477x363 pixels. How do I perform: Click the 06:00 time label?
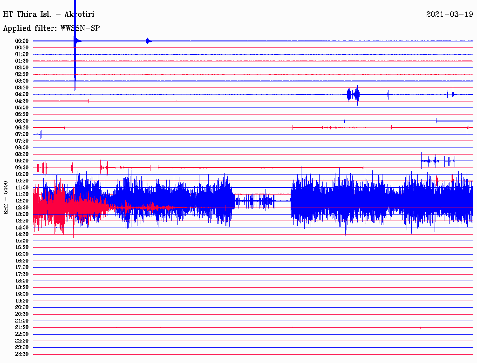click(x=22, y=121)
